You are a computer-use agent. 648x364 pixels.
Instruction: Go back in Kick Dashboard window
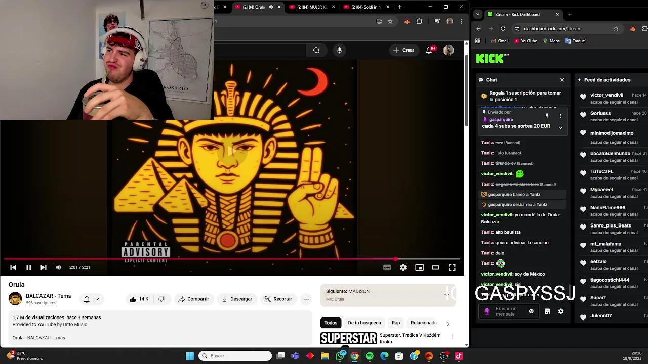point(478,29)
